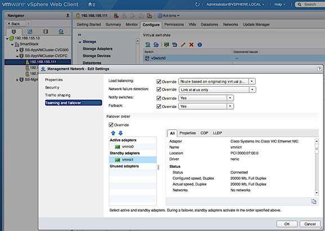Move adapter up with blue arrow
Screen dimensions: 325x231
click(113, 133)
